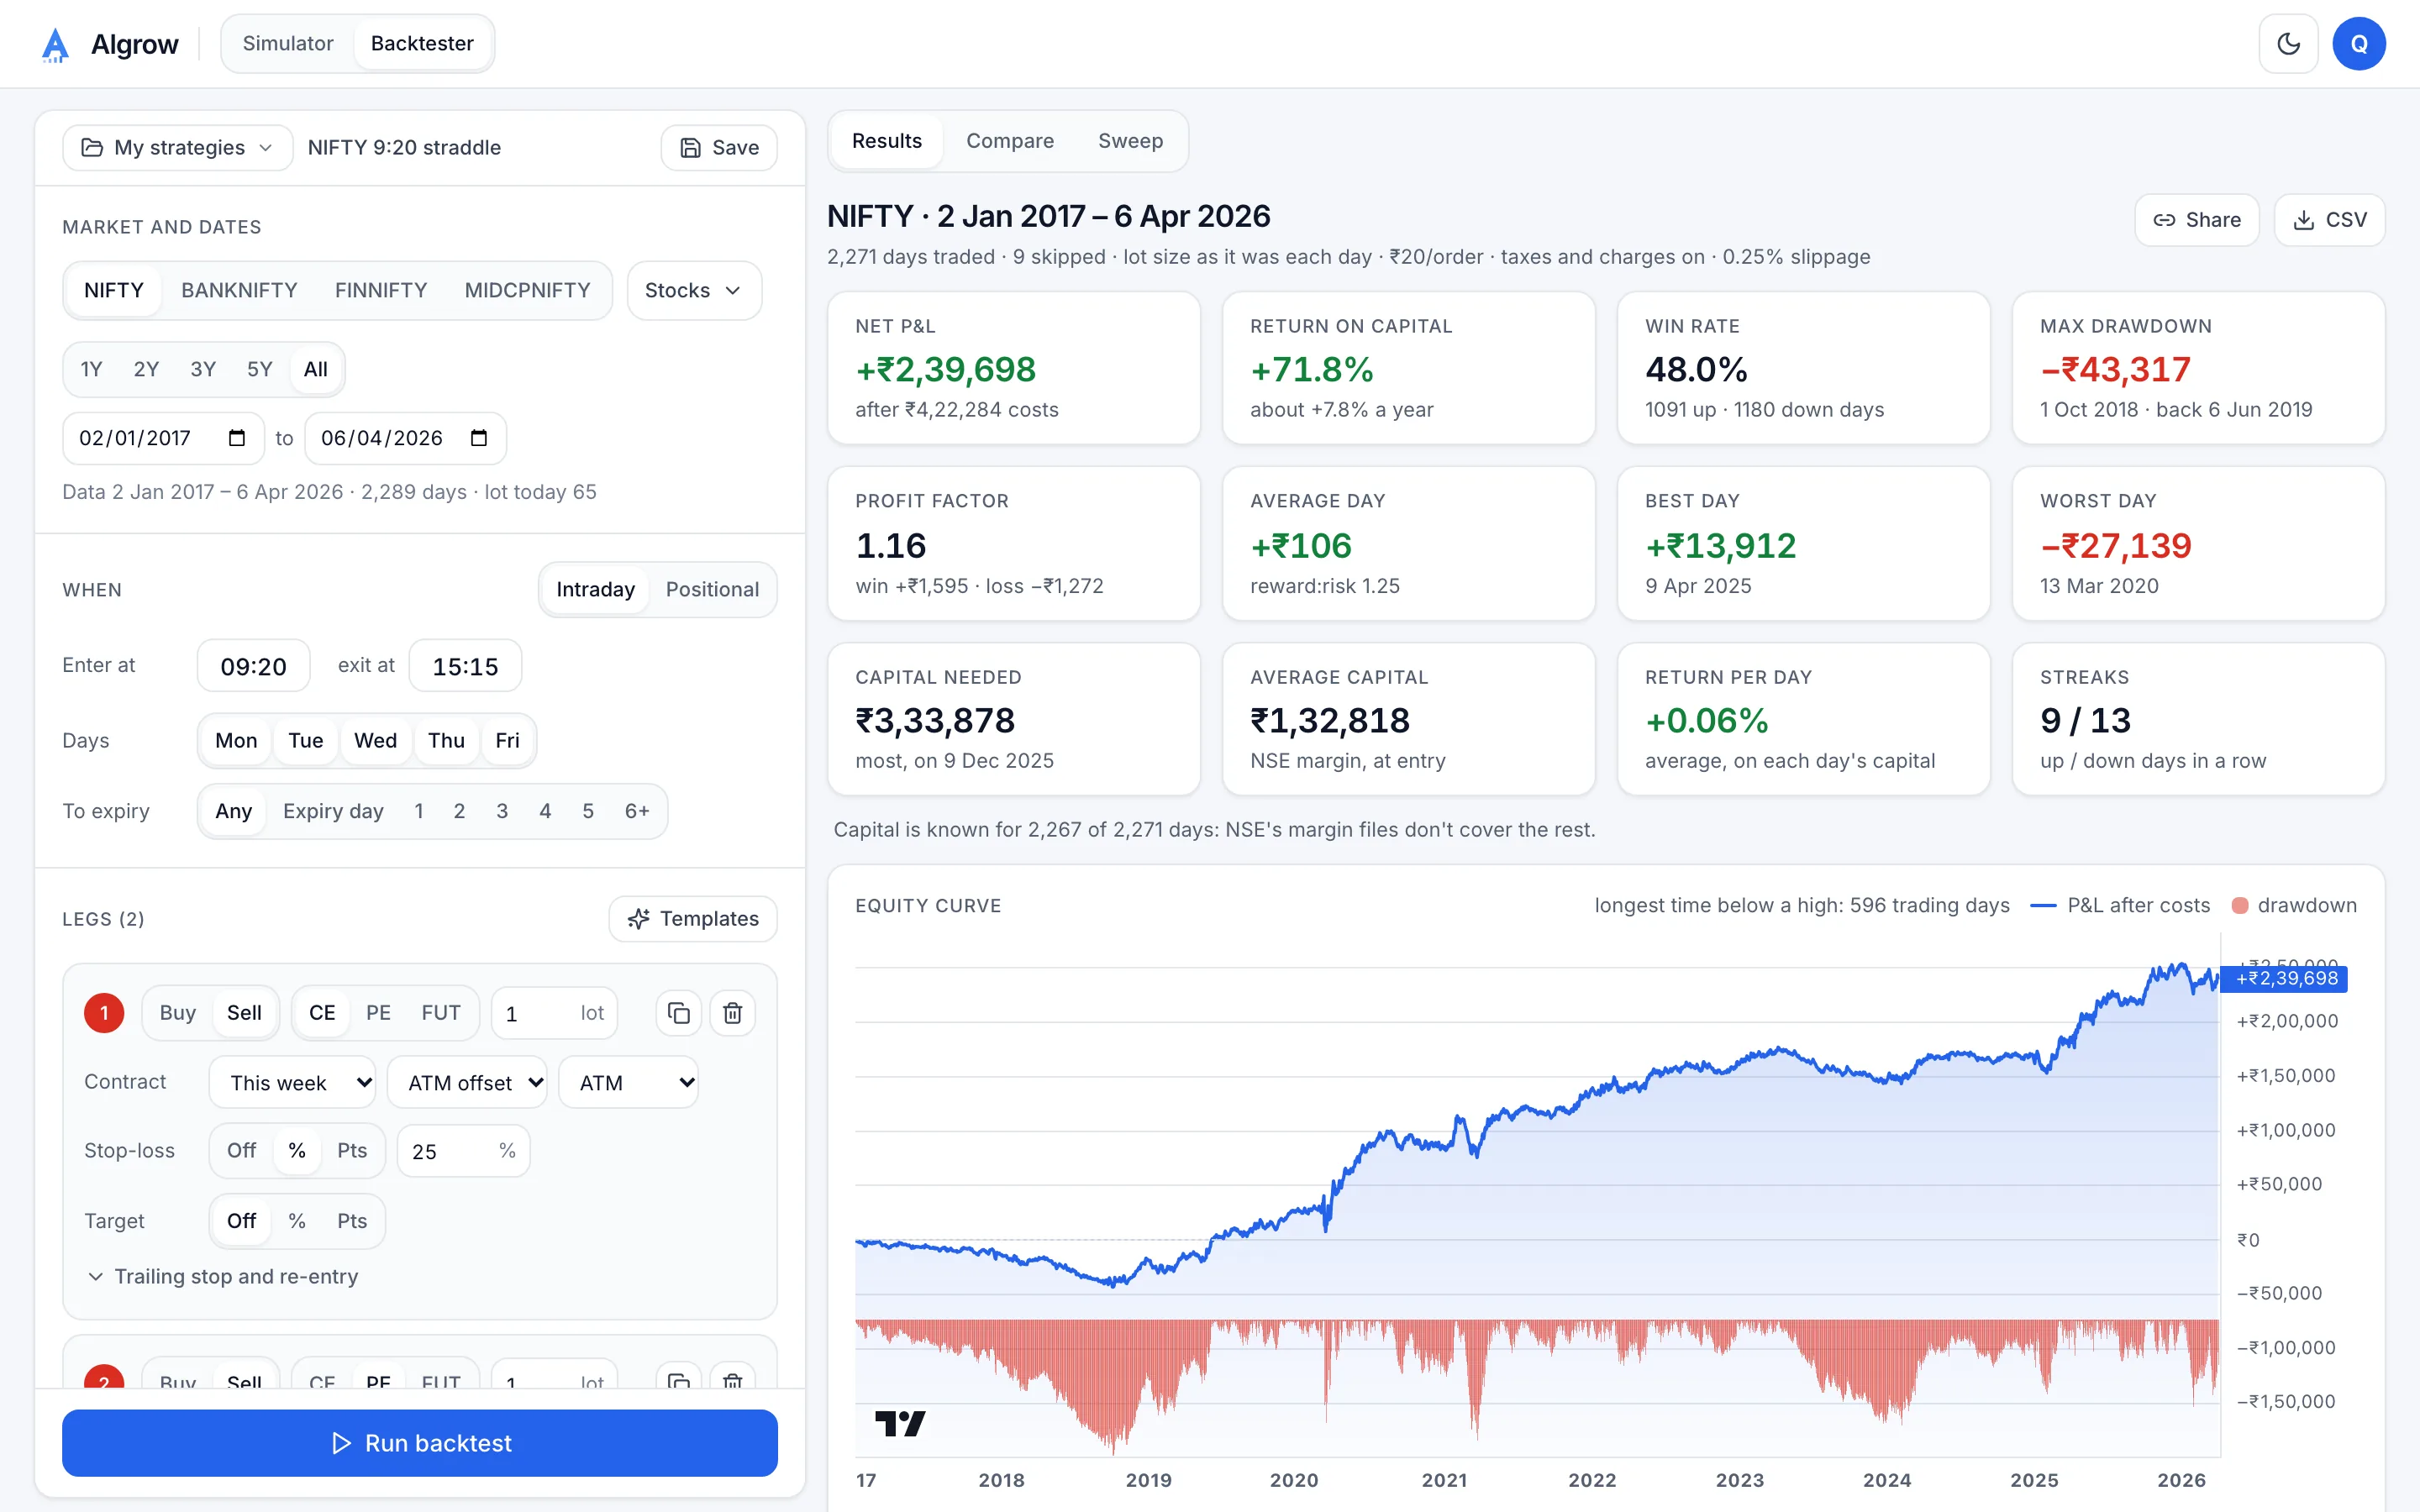Open This week contract dropdown
Viewport: 2420px width, 1512px height.
[292, 1083]
